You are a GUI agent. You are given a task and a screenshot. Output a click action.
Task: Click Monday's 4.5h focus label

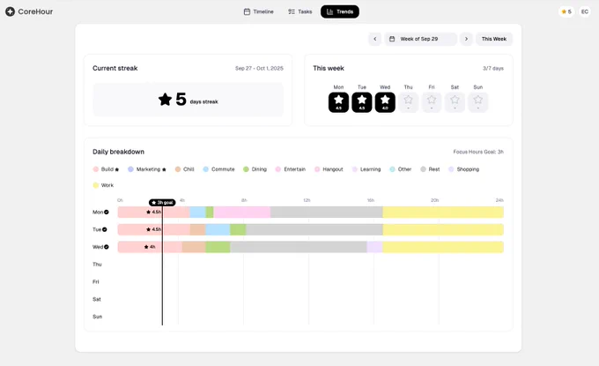click(153, 213)
